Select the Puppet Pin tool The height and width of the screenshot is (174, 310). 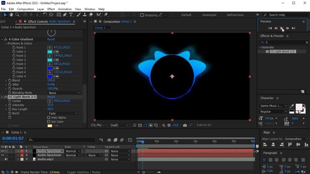point(106,15)
